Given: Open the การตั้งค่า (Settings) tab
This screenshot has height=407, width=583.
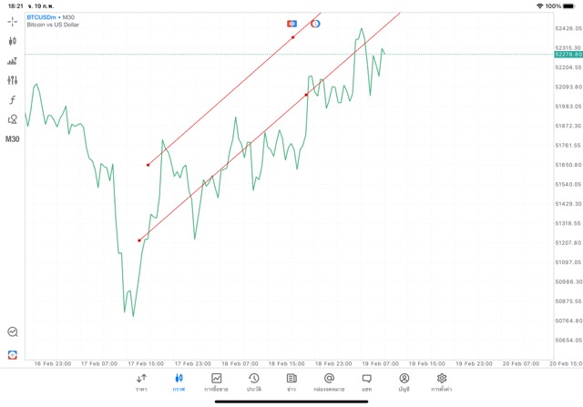Looking at the screenshot, I should [x=442, y=382].
